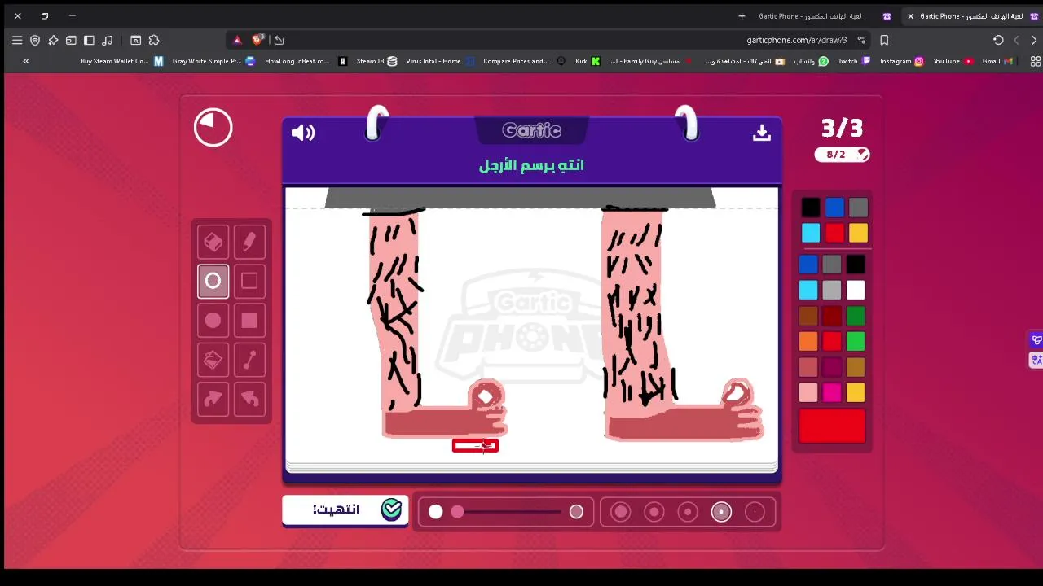The height and width of the screenshot is (586, 1043).
Task: Open the Twitch bookmark
Action: (x=854, y=61)
